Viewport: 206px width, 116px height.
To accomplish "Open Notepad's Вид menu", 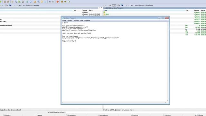I will (81, 21).
